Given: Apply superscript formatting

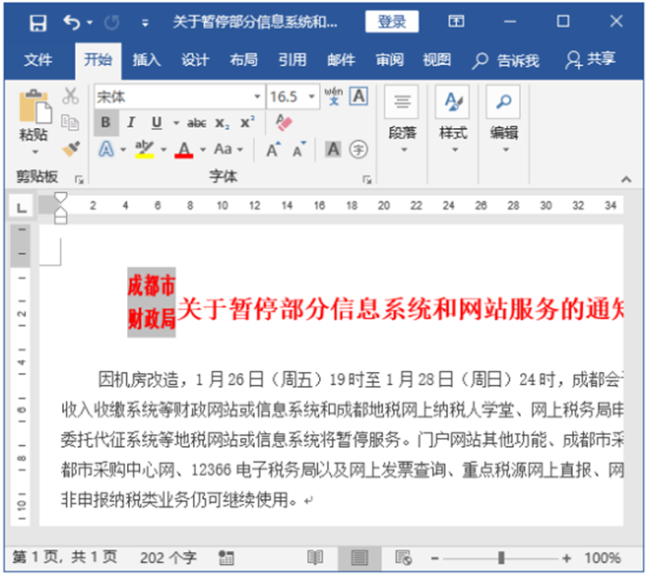Looking at the screenshot, I should coord(248,122).
